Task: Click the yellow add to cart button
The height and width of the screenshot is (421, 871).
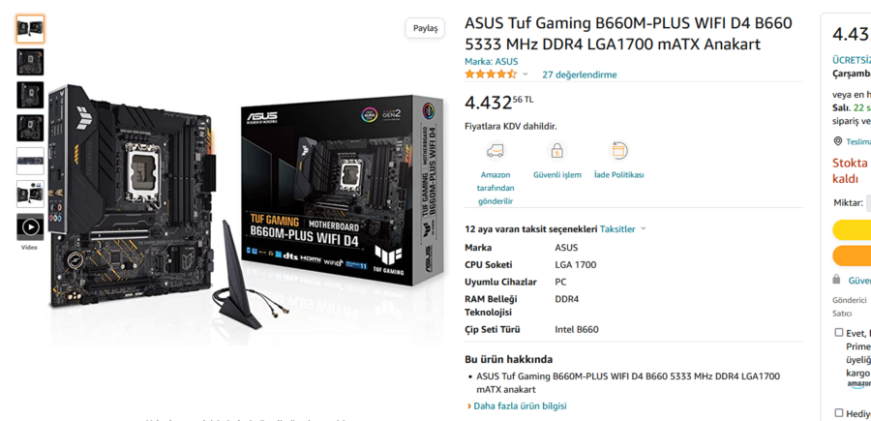Action: [852, 229]
